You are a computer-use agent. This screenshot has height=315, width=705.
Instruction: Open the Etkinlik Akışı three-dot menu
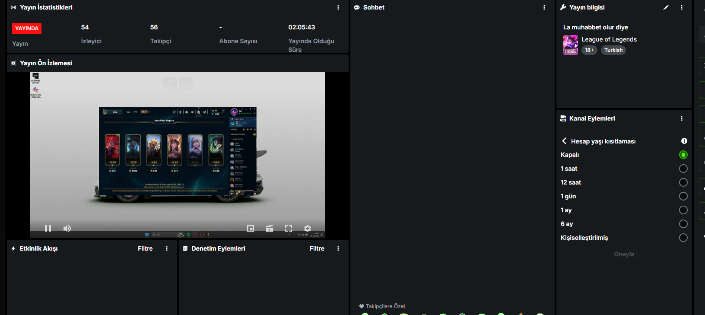click(167, 248)
